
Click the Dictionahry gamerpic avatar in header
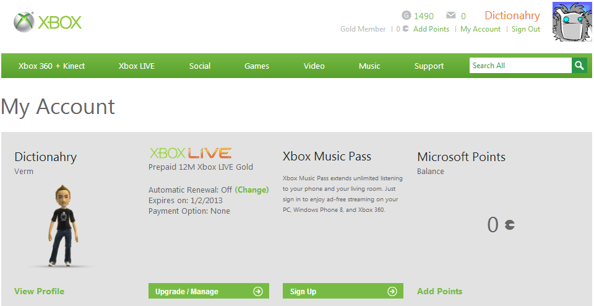pos(572,22)
